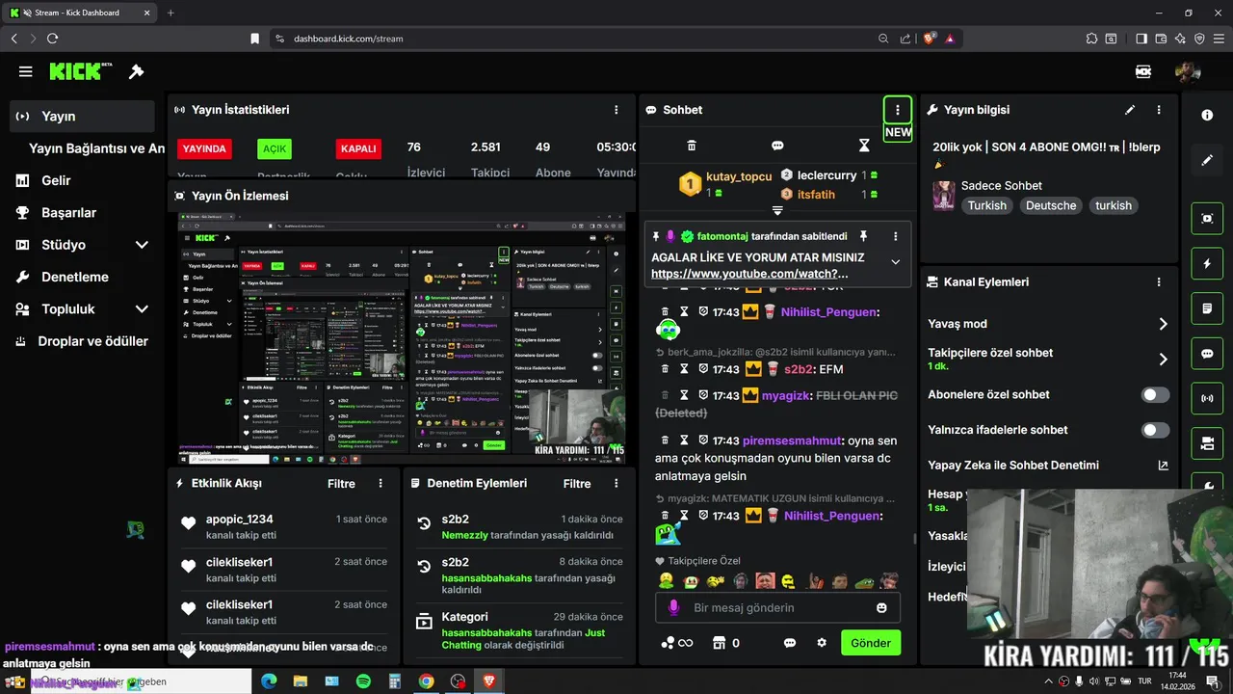Click the hourglass icon under Sohbet header
Screen dimensions: 1233x694
pos(864,146)
